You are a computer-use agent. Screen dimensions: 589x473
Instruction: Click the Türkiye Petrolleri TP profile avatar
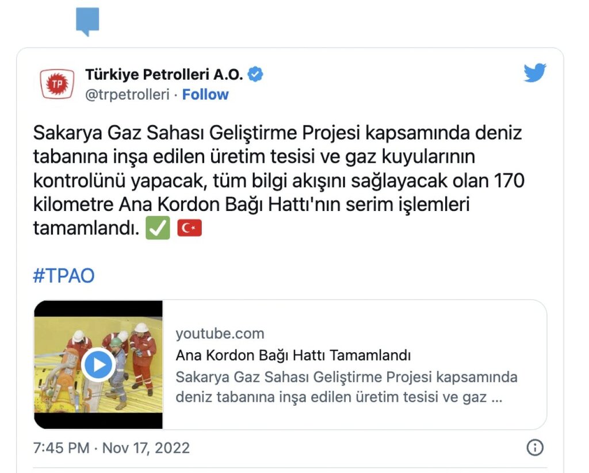click(57, 84)
